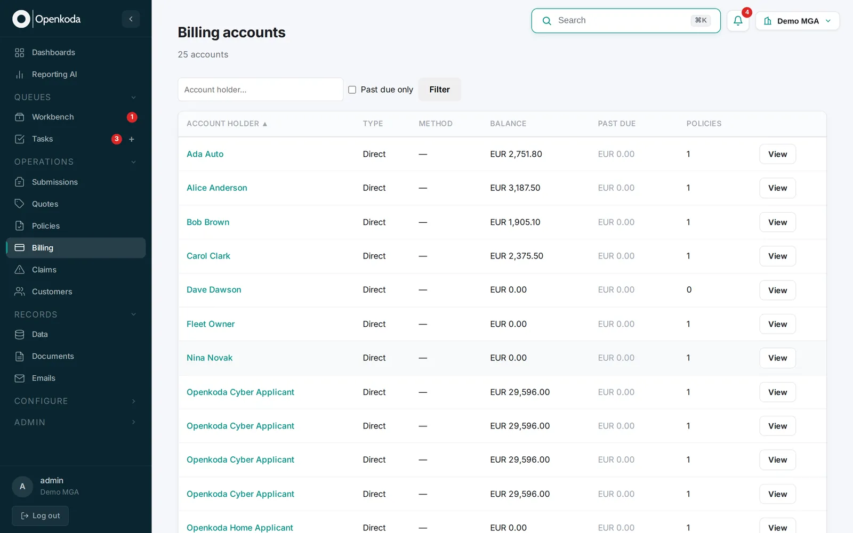
Task: Expand the CONFIGURE section
Action: click(133, 401)
